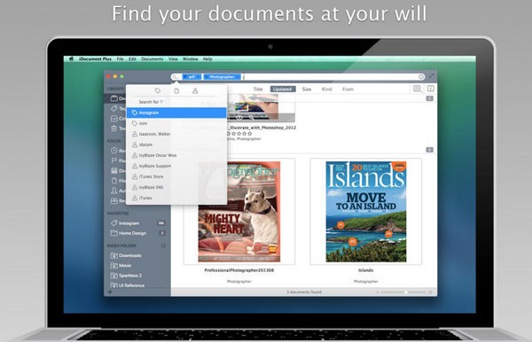Click the Photographer search token
The width and height of the screenshot is (532, 342).
tap(222, 77)
